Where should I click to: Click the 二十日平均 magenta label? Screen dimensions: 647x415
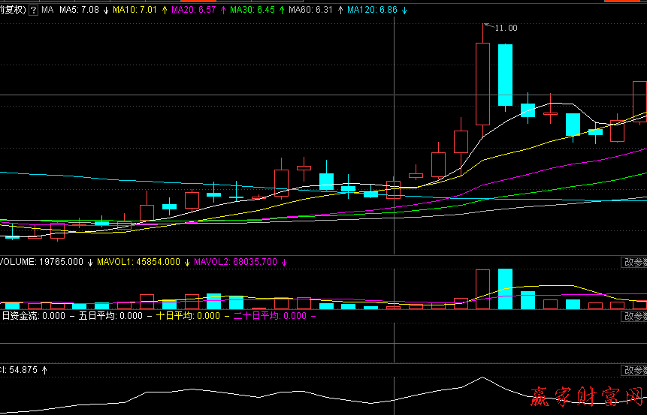point(257,316)
